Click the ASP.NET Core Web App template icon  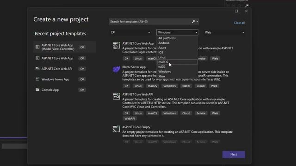(x=116, y=46)
